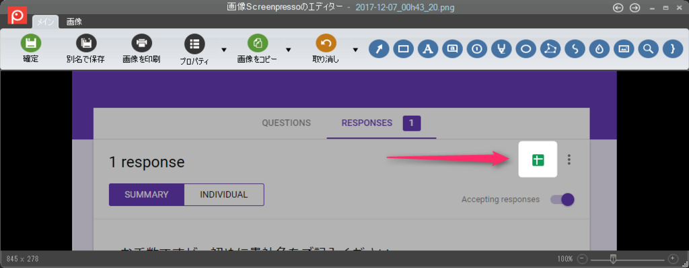
Task: Click the Screenpresso logo icon
Action: click(17, 16)
